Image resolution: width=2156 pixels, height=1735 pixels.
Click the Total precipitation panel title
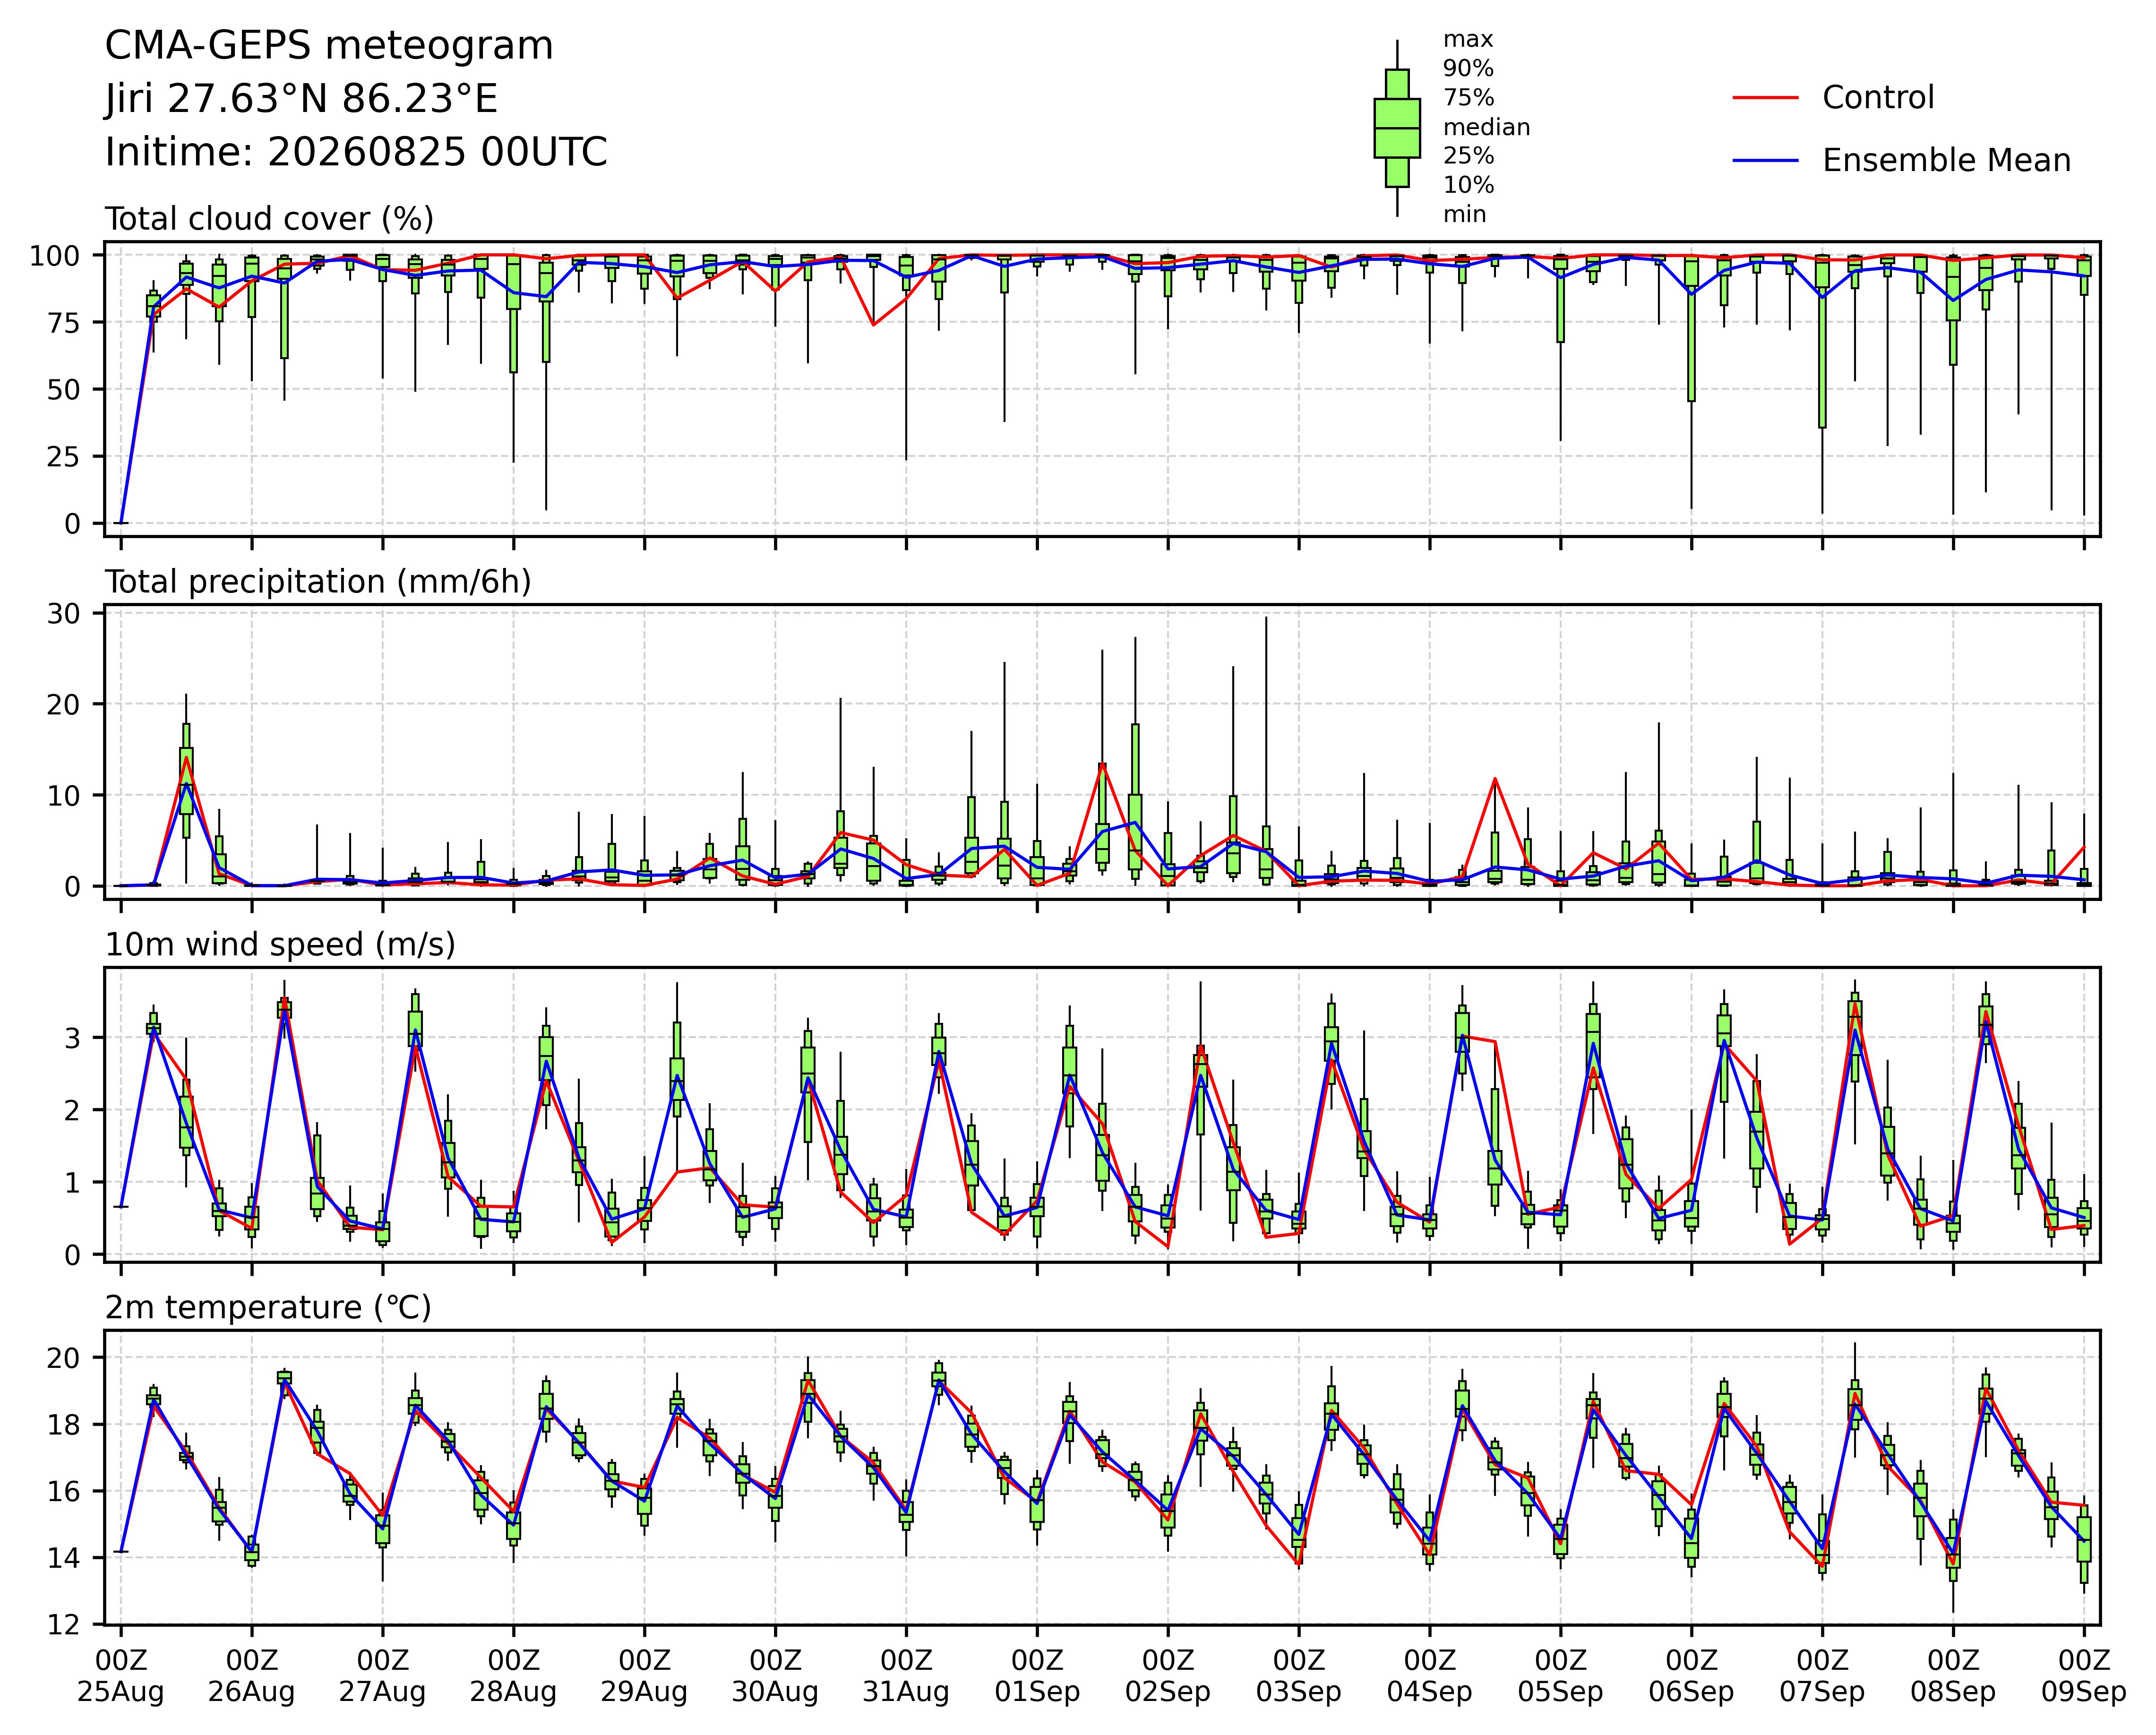click(x=318, y=582)
